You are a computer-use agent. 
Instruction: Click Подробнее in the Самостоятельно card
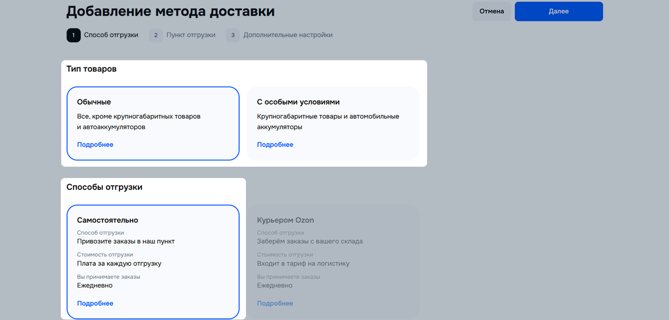95,304
